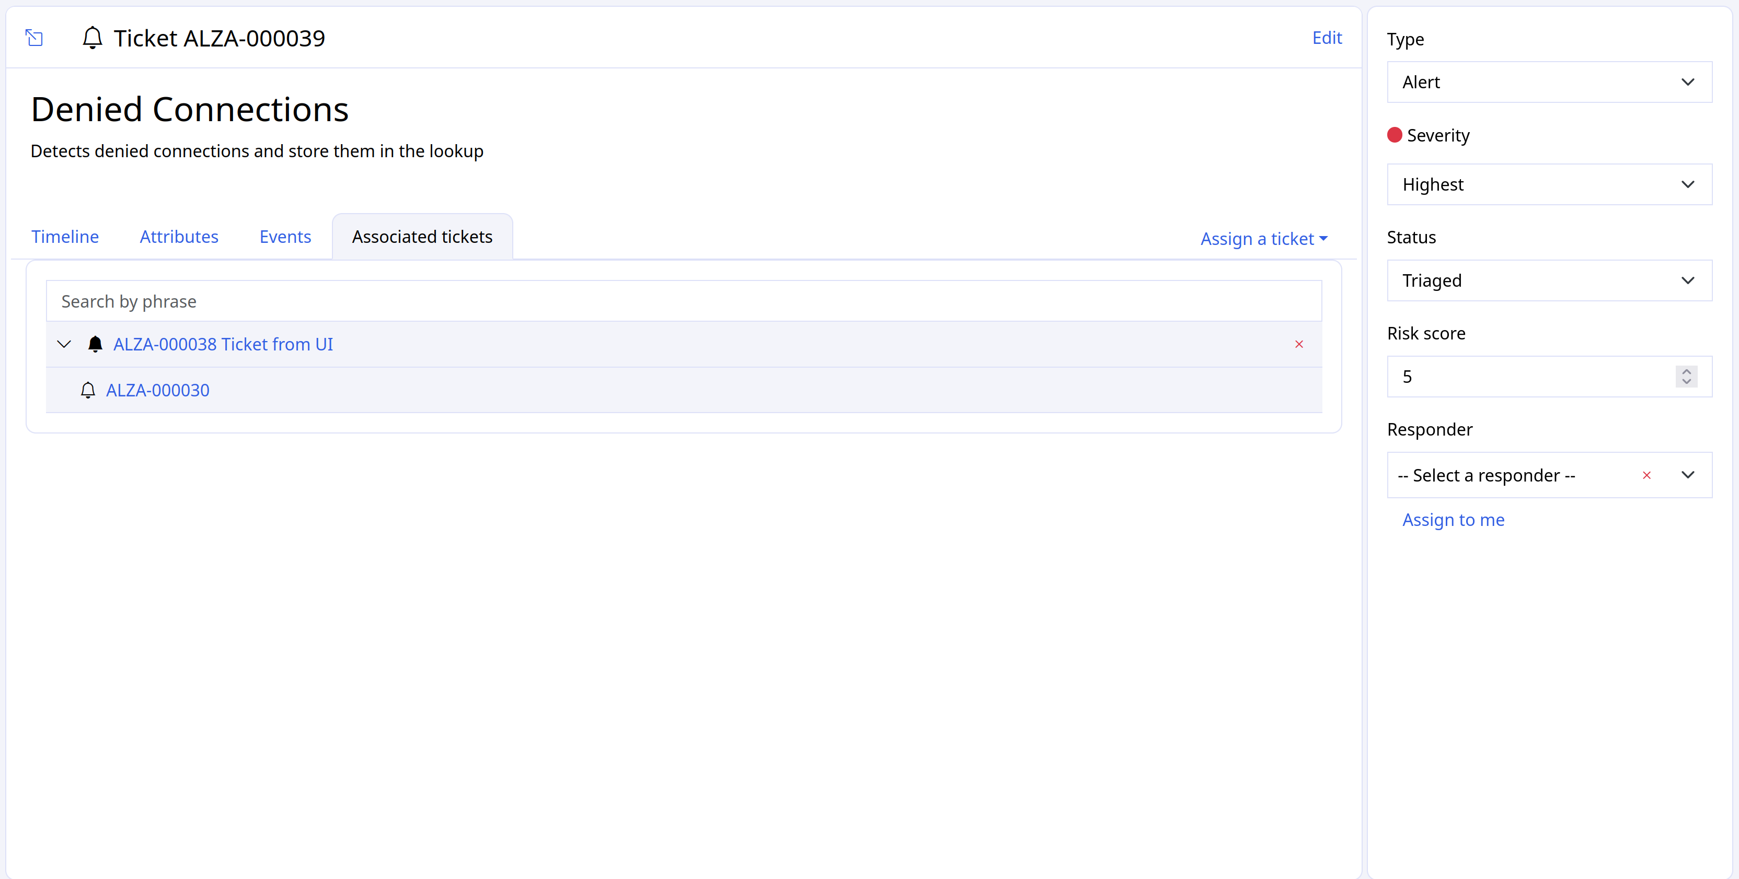Image resolution: width=1739 pixels, height=879 pixels.
Task: Click the Assign to me link
Action: 1453,520
